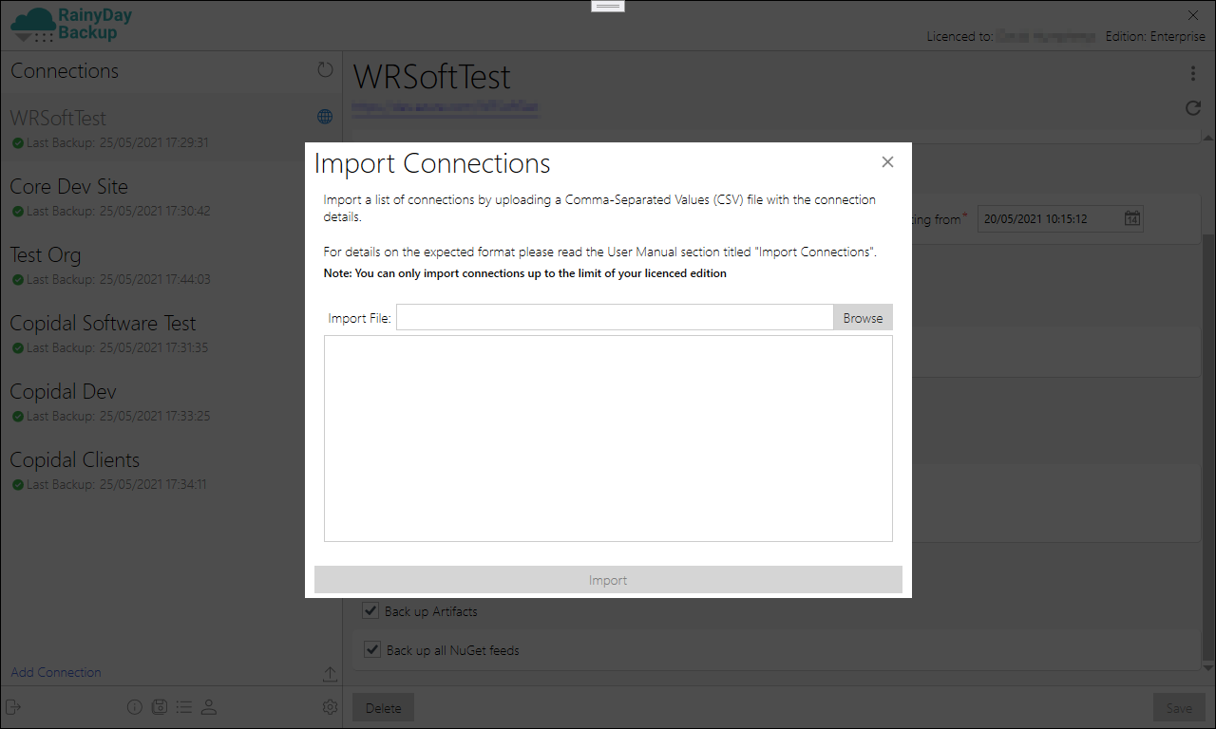Click the RainyDay Backup logo
Screen dimensions: 1216x729
[71, 25]
